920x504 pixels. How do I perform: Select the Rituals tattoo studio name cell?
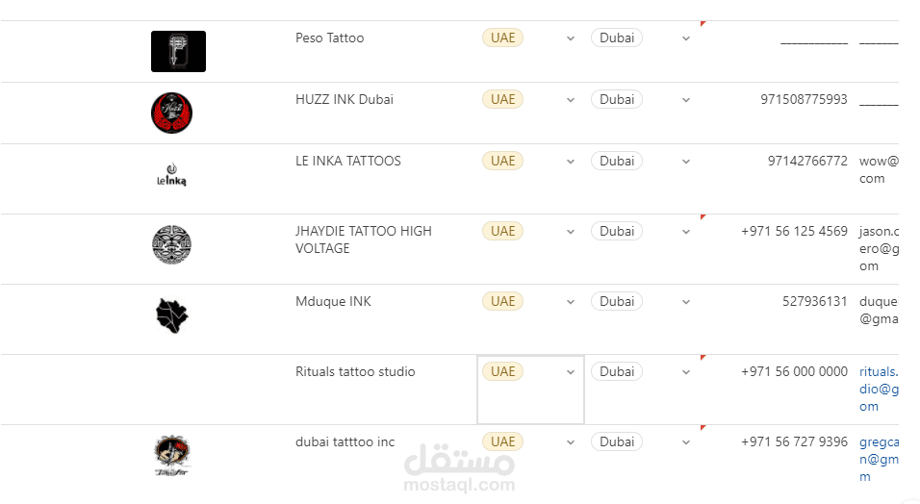(355, 372)
